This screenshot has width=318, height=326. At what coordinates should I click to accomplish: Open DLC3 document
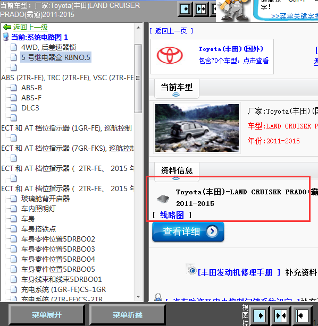[30, 108]
